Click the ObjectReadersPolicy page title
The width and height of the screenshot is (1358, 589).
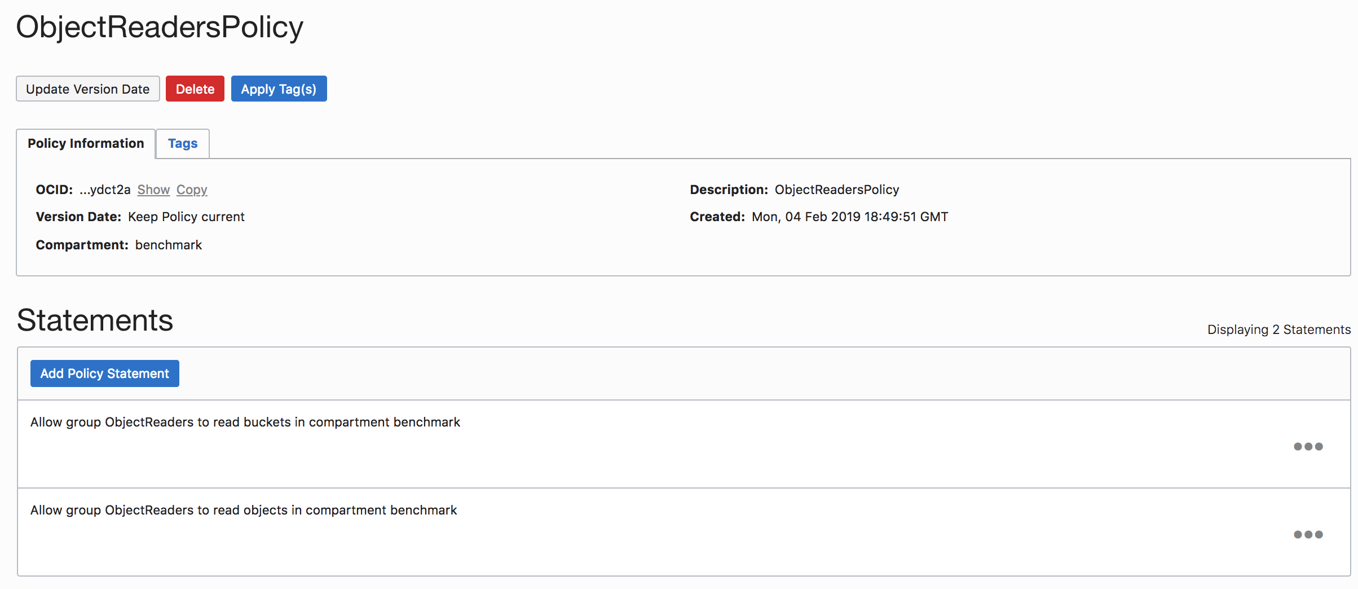point(160,27)
